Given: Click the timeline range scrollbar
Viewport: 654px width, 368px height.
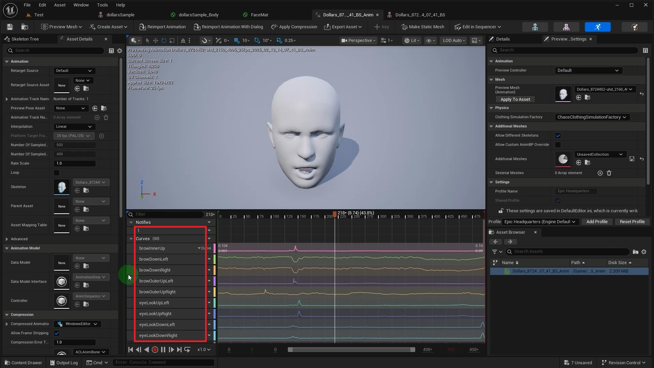Looking at the screenshot, I should (x=351, y=350).
